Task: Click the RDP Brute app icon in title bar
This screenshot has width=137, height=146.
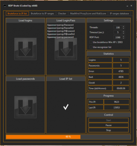Action: pyautogui.click(x=5, y=5)
